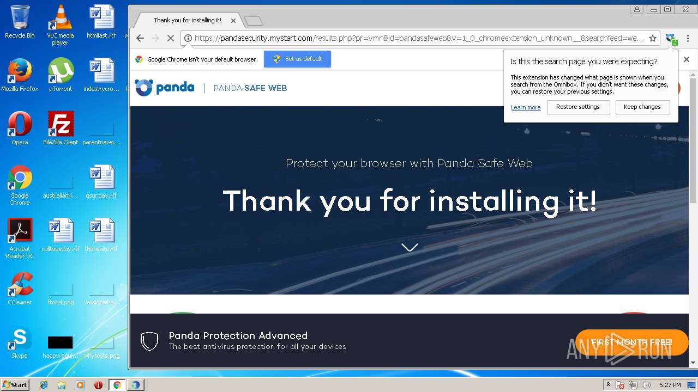This screenshot has width=698, height=392.
Task: Open the Windows Start menu
Action: (15, 384)
